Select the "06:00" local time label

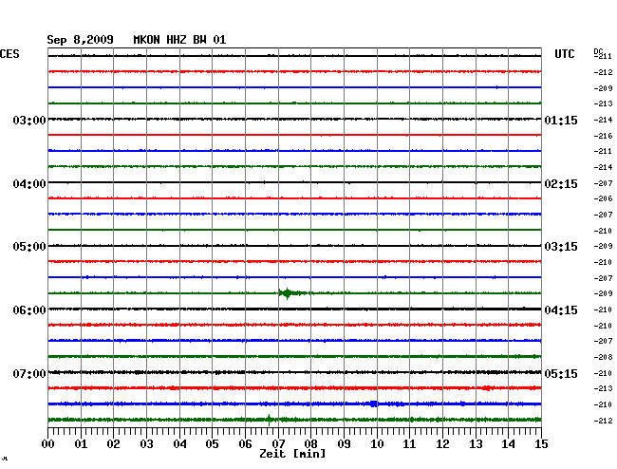(x=29, y=310)
